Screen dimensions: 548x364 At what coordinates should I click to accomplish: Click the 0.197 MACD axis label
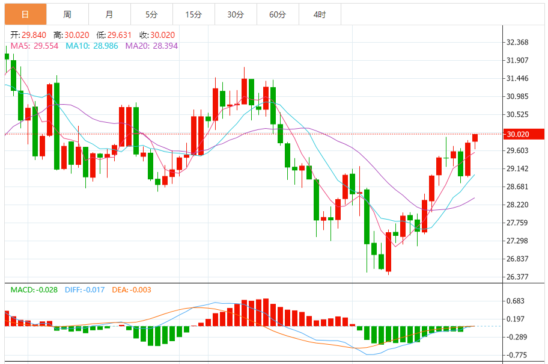[x=516, y=319]
